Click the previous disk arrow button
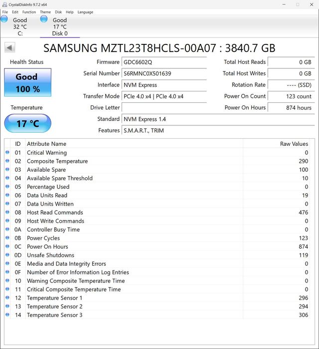Screen dimensions: 319x349 coord(10,47)
